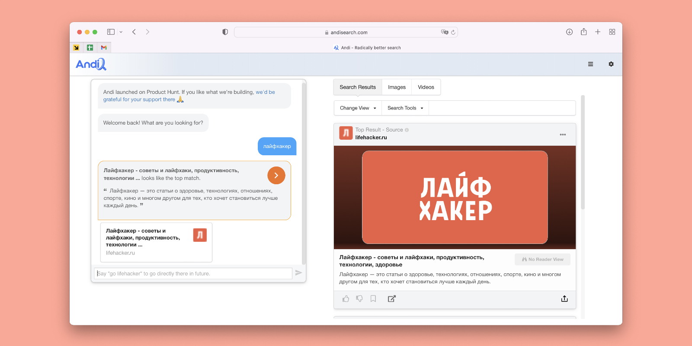The width and height of the screenshot is (692, 346).
Task: Click the search results scrollbar
Action: coord(583,152)
